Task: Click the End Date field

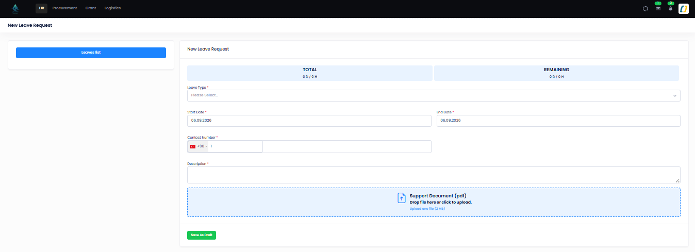Action: 558,121
